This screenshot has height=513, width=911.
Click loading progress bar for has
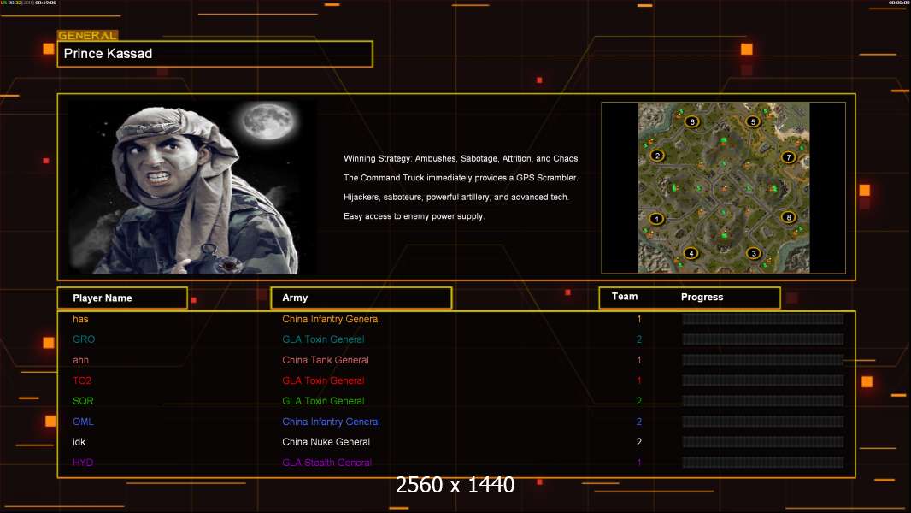tap(763, 319)
